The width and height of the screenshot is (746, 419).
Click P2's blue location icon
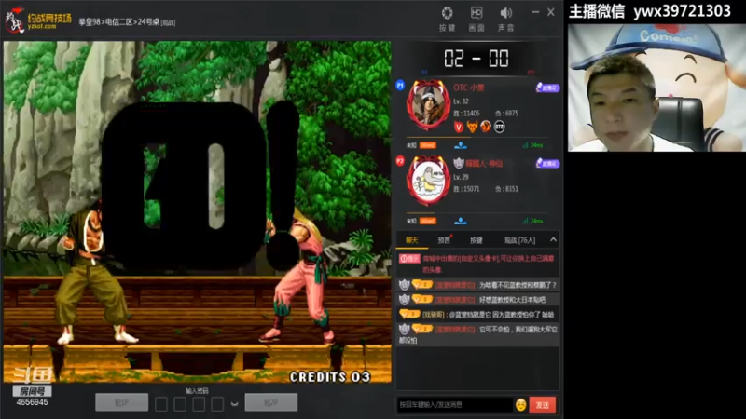(x=460, y=221)
